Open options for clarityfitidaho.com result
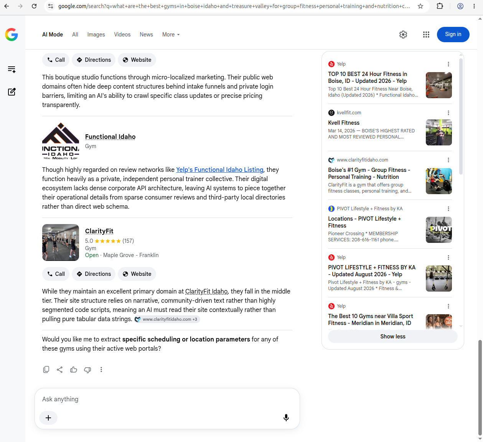 448,160
